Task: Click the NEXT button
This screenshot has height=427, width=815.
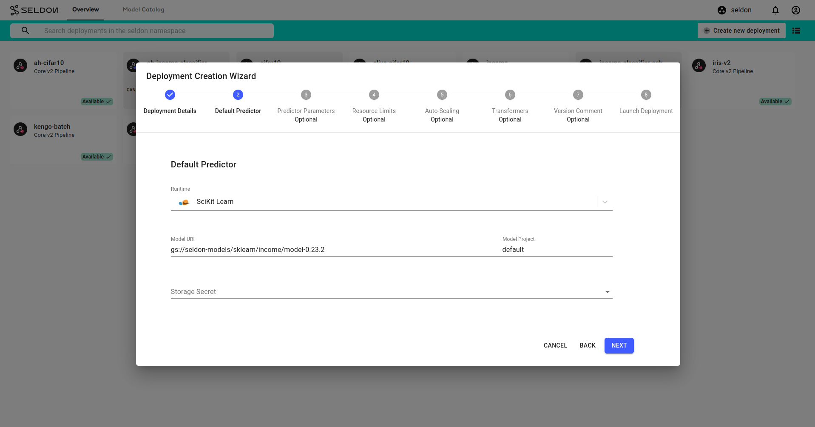Action: [619, 345]
